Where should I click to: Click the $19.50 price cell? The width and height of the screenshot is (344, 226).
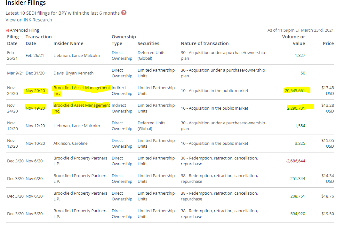click(328, 214)
